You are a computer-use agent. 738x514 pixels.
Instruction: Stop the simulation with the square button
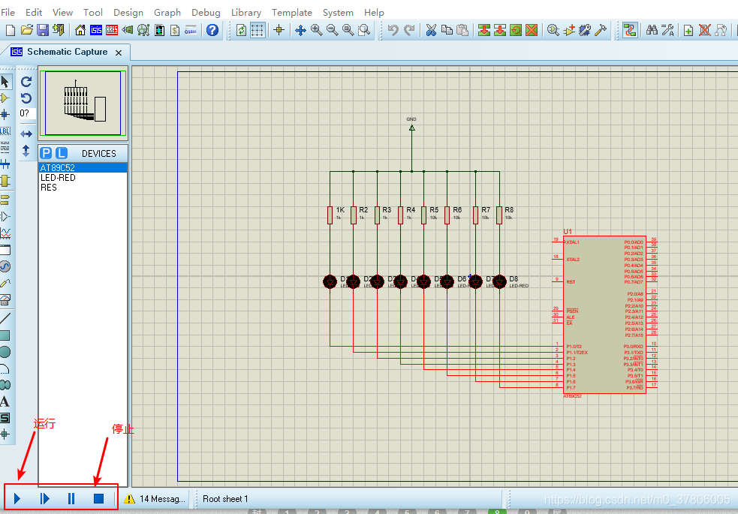point(98,498)
